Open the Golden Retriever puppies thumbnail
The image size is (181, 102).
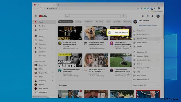tap(96, 33)
